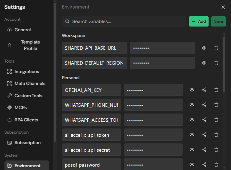Open Meta Channels section
The width and height of the screenshot is (231, 170).
point(27,83)
